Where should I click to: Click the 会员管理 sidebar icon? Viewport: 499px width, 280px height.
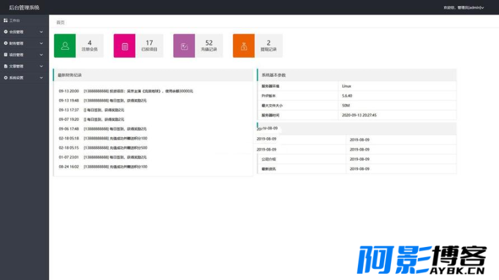click(6, 32)
